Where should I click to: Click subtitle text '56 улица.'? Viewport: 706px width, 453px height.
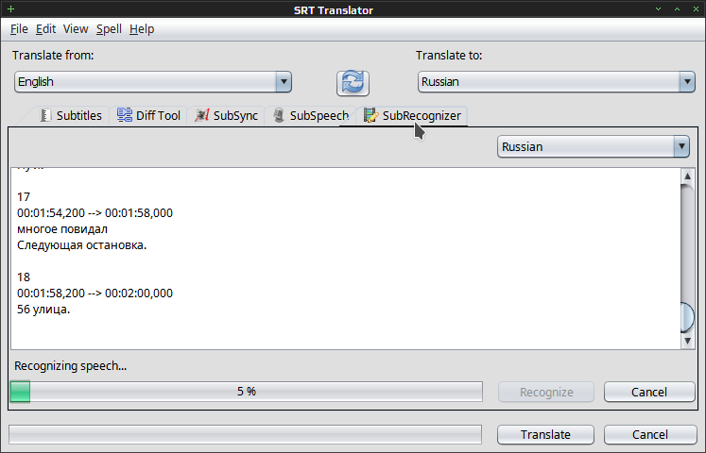43,310
